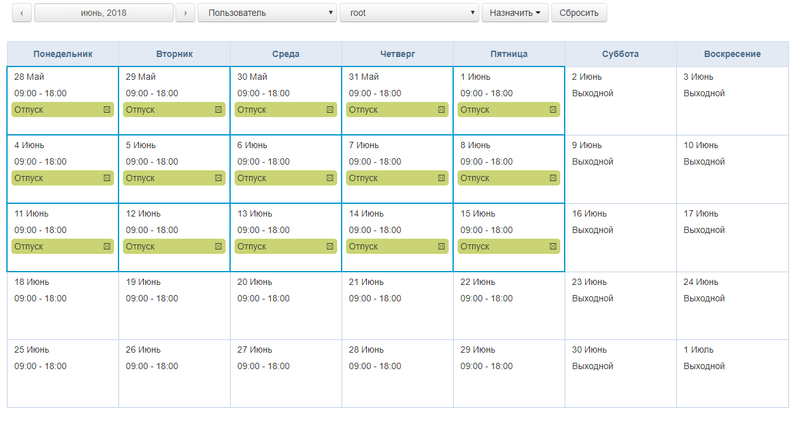Click the Понедельник column header
The width and height of the screenshot is (796, 428).
click(x=63, y=54)
